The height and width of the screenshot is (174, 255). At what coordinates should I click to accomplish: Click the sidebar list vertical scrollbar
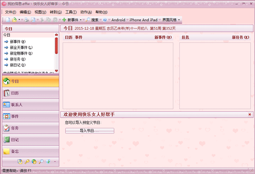pyautogui.click(x=56, y=48)
